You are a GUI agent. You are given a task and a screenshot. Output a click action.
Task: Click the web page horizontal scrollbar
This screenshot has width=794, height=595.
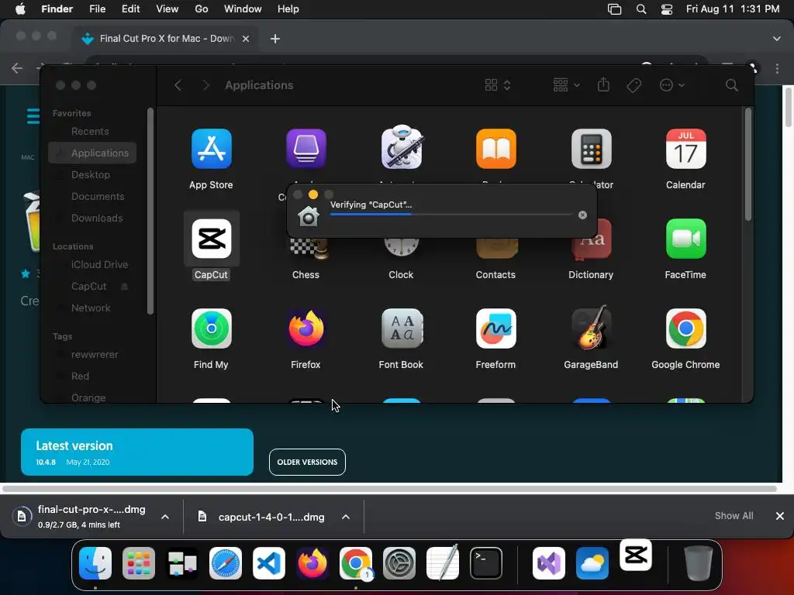[389, 489]
